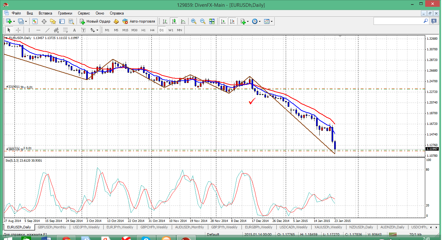
Task: Open the Data Window crosshair icon
Action: click(44, 21)
